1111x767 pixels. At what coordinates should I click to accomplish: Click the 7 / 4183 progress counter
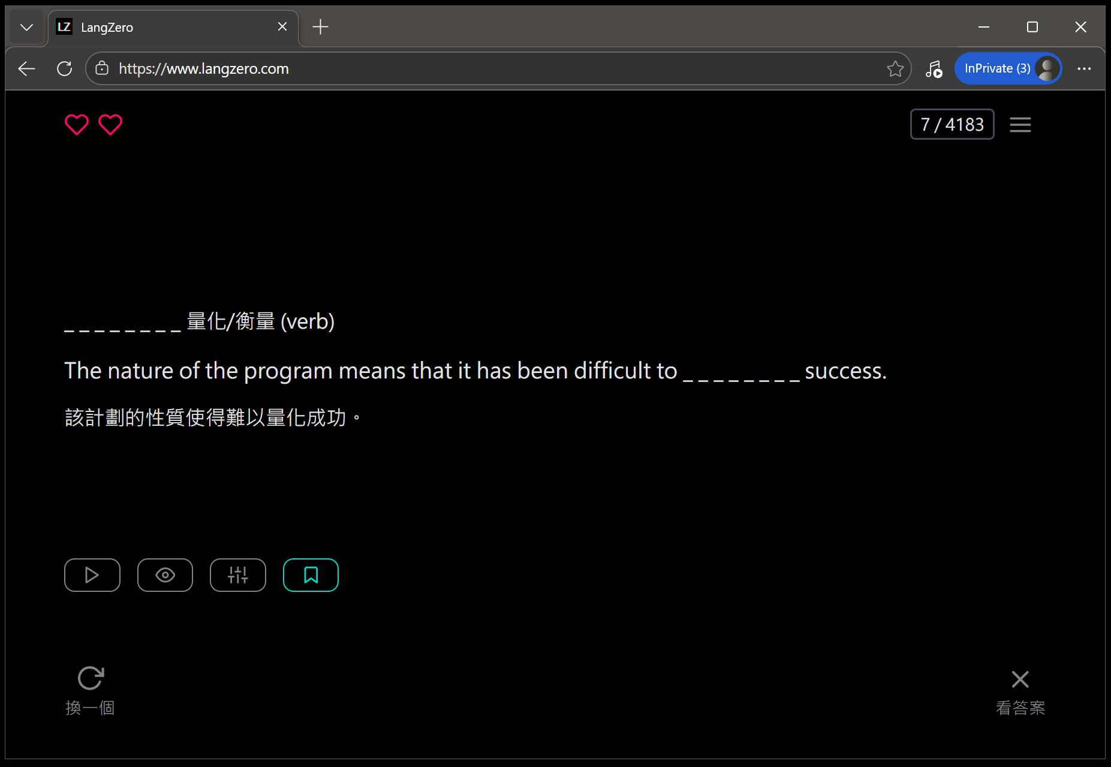pyautogui.click(x=952, y=125)
